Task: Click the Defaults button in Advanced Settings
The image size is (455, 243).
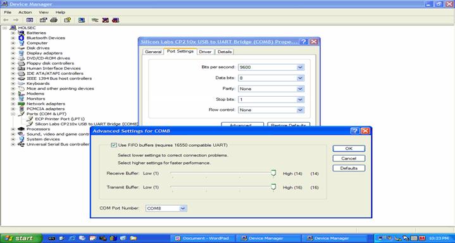Action: (x=349, y=168)
